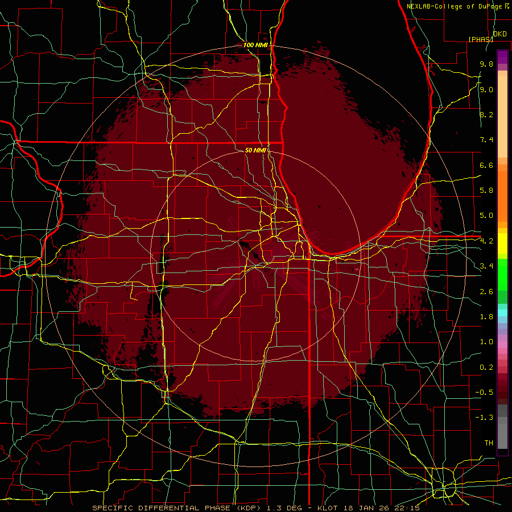Click the bright yellow segment of color bar
Screen dimensions: 512x512
pyautogui.click(x=502, y=243)
